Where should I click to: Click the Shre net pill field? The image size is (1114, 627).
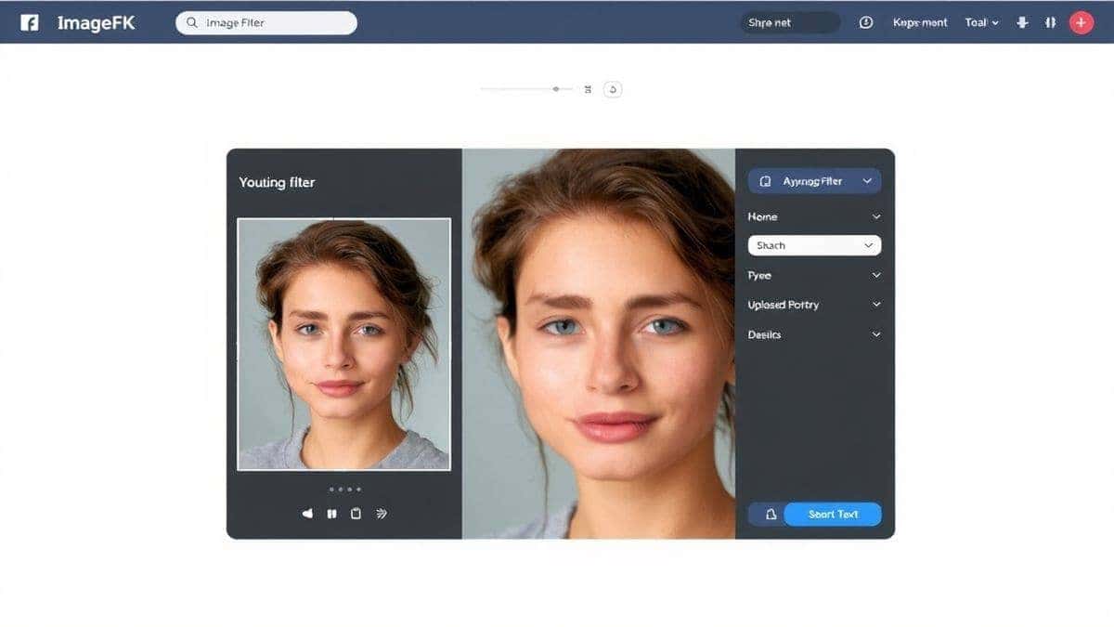tap(790, 22)
